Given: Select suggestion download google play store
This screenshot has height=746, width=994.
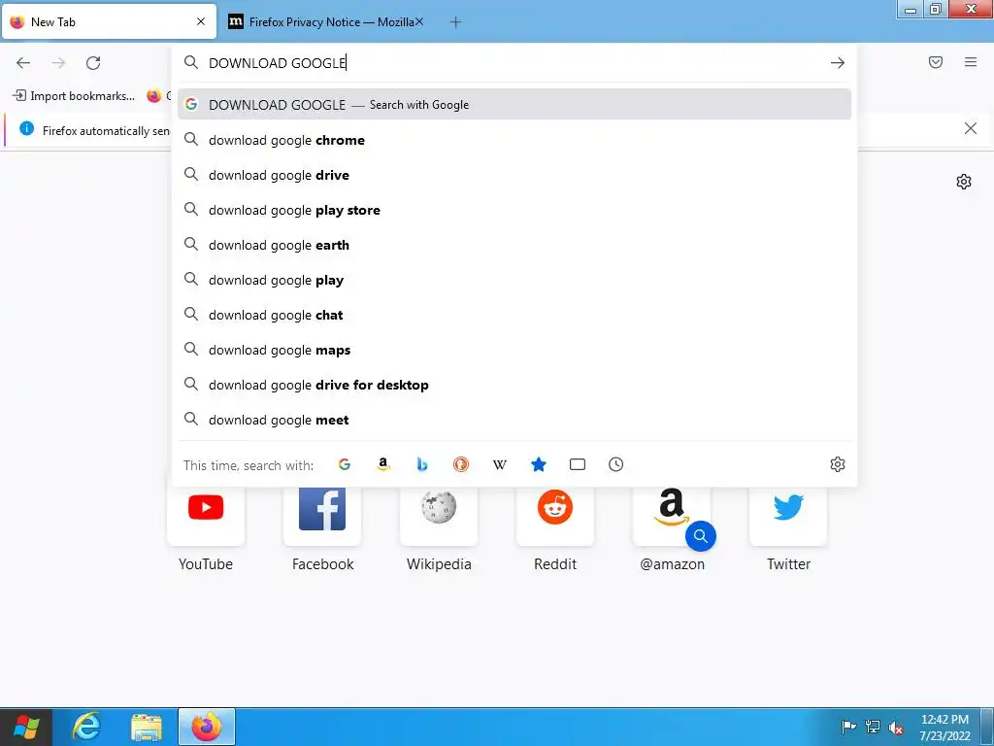Looking at the screenshot, I should pyautogui.click(x=514, y=210).
